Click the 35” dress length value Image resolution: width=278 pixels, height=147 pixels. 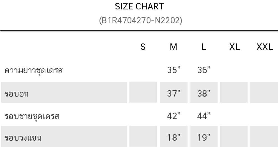[174, 70]
